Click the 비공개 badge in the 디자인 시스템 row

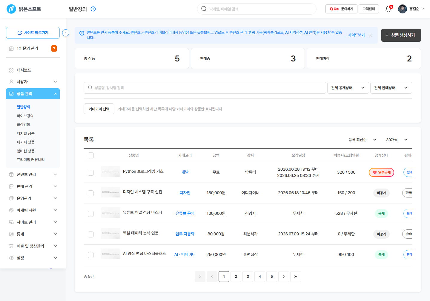pyautogui.click(x=381, y=193)
